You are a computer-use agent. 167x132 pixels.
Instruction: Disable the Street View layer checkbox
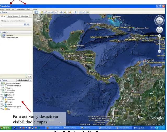3,99
